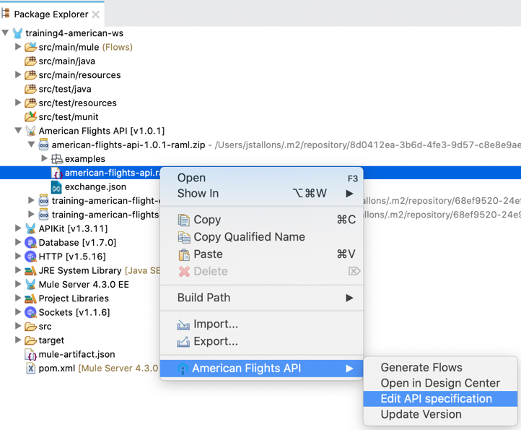Collapse american-flights-api-1.0.1-raml.zip
The width and height of the screenshot is (521, 430).
point(31,145)
